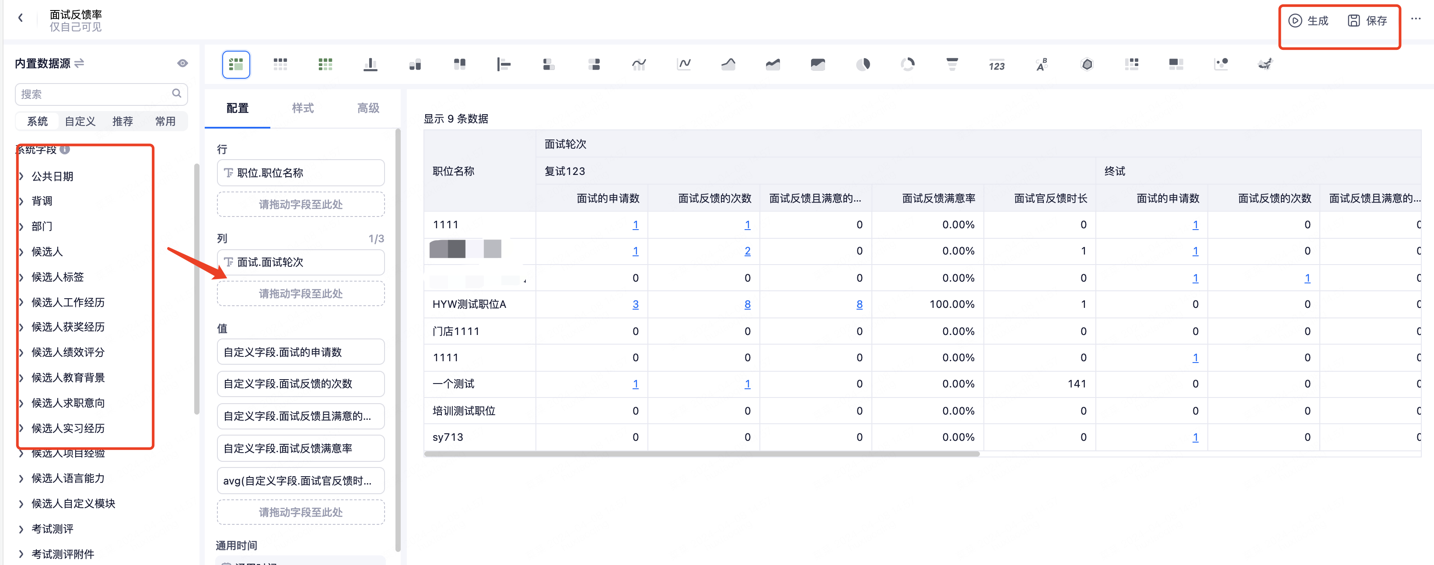
Task: Select the basic column bar chart icon
Action: 370,65
